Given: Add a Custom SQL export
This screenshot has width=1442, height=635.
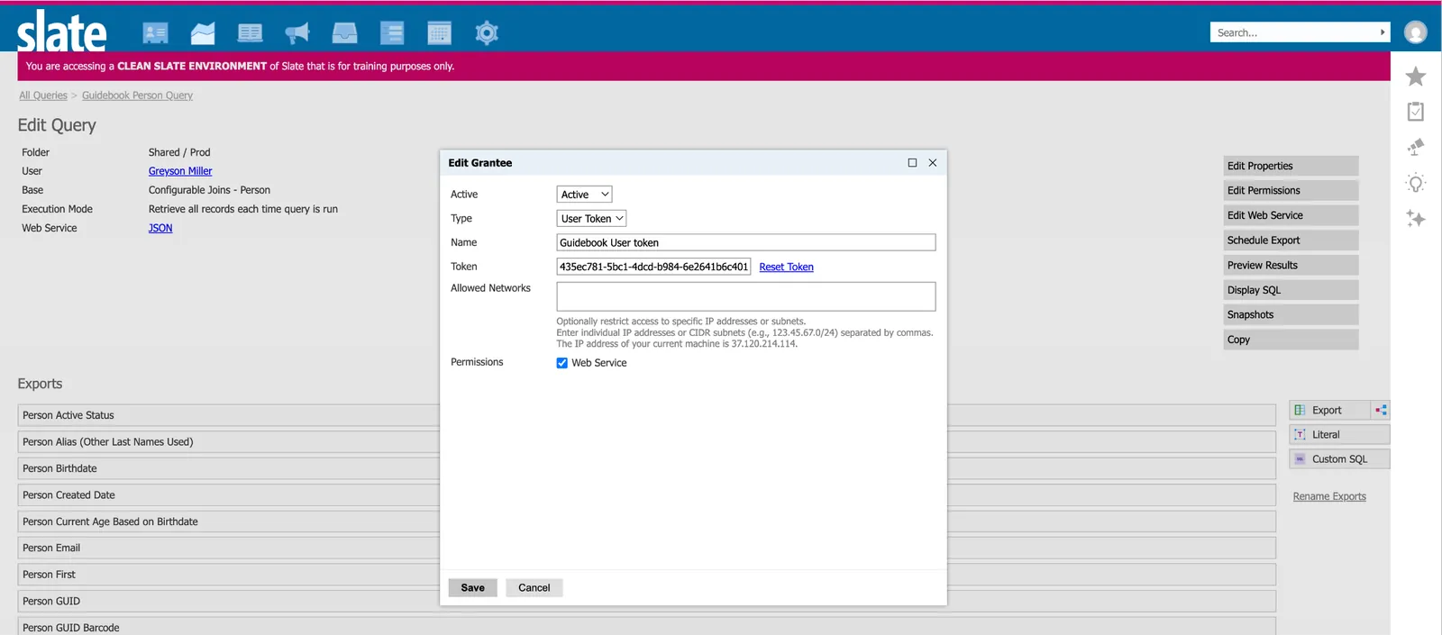Looking at the screenshot, I should (1339, 459).
